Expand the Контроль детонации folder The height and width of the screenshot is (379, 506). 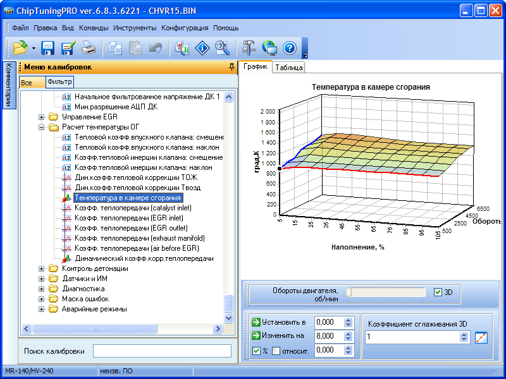(42, 268)
